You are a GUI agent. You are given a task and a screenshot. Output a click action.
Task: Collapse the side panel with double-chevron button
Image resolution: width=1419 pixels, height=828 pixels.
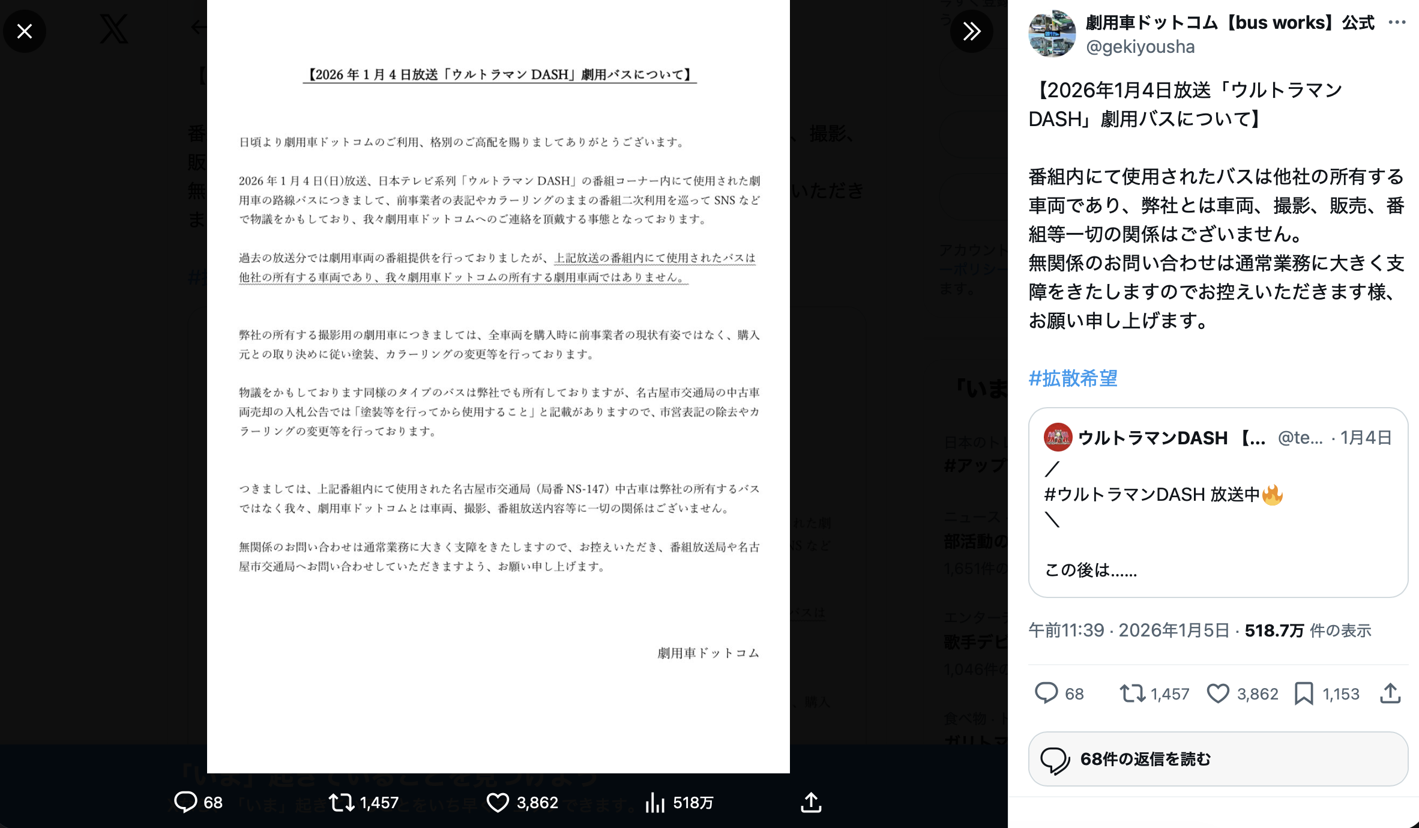[x=972, y=31]
